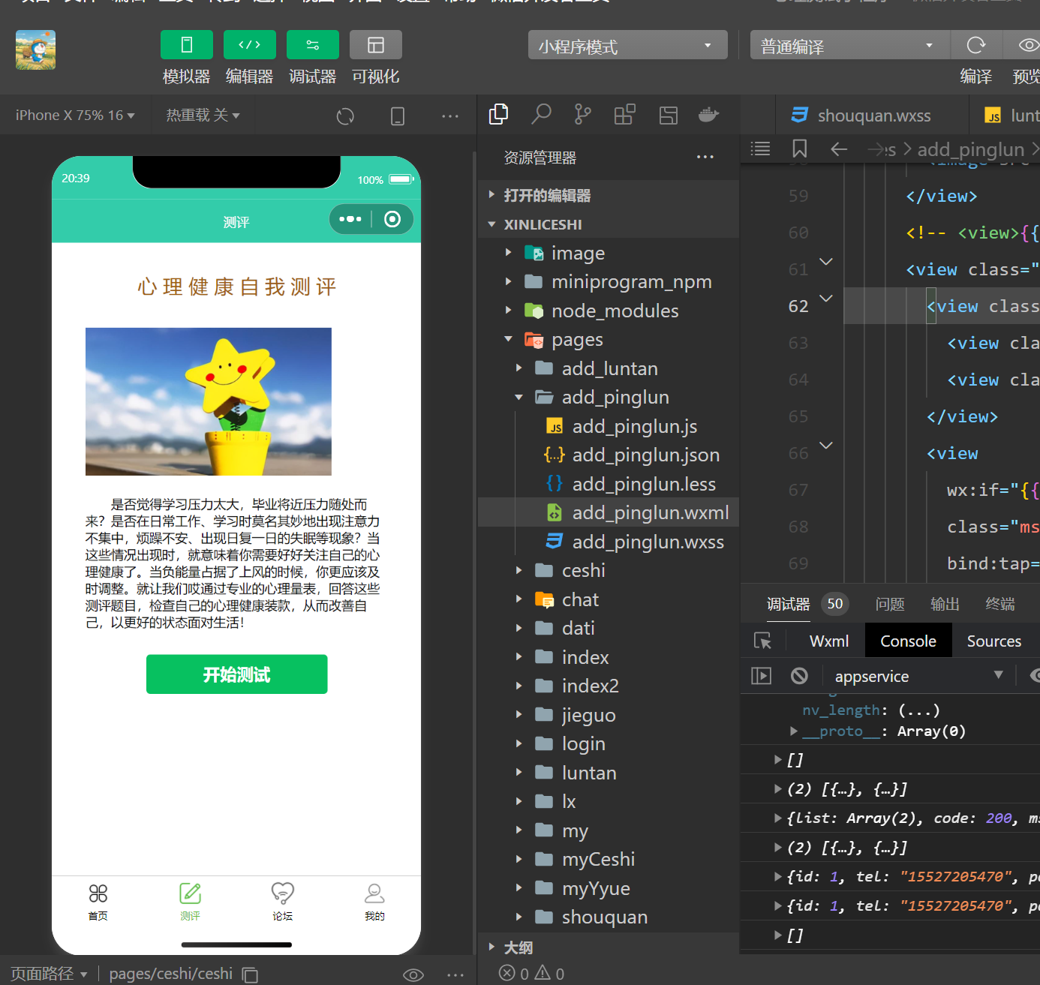
Task: Tap the 论坛 forum tab in simulator
Action: [x=282, y=902]
